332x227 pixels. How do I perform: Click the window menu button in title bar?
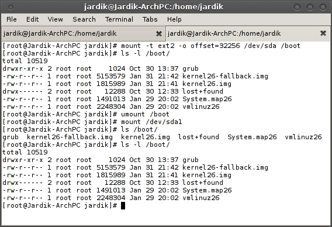coord(11,7)
